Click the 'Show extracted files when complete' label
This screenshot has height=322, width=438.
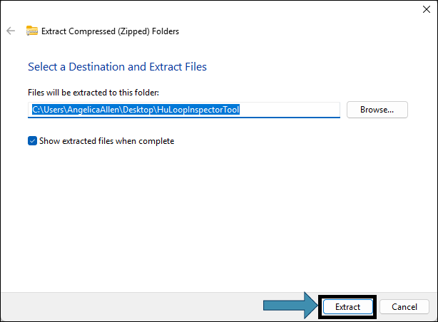(106, 141)
